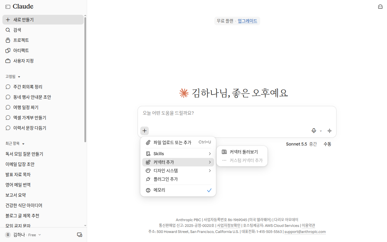Click the sidebar vertical scrollbar
The image size is (387, 242).
[x=85, y=79]
